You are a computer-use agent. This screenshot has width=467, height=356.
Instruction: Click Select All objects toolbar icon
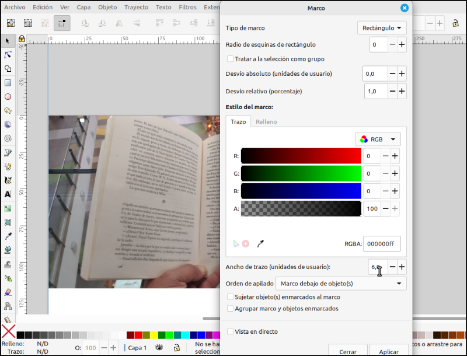click(11, 23)
